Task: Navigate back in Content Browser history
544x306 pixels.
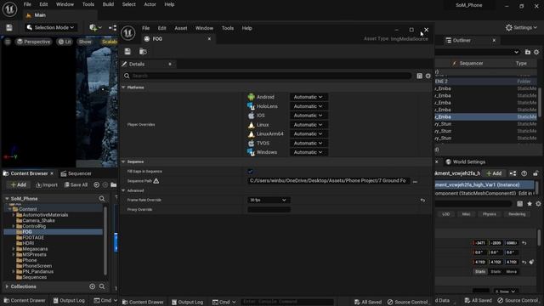Action: tap(96, 185)
